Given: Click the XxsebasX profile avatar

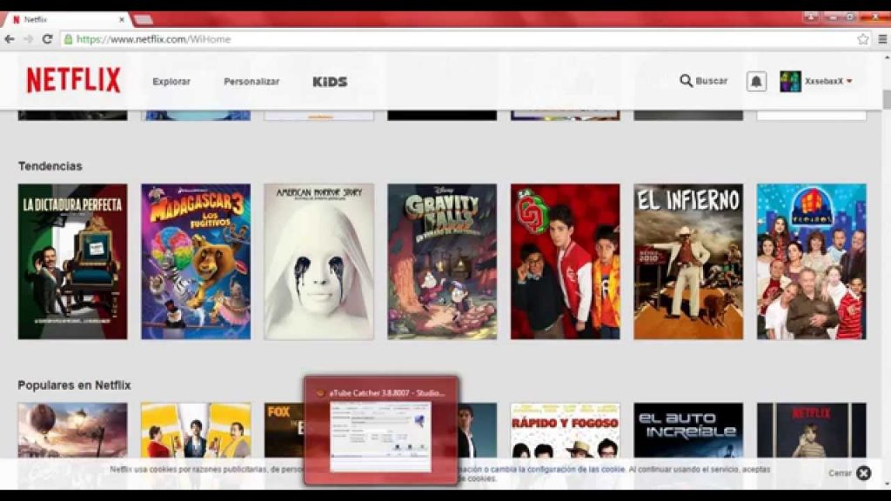Looking at the screenshot, I should point(790,81).
